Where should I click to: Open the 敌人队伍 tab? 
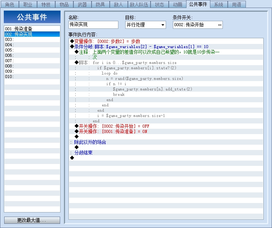click(139, 5)
